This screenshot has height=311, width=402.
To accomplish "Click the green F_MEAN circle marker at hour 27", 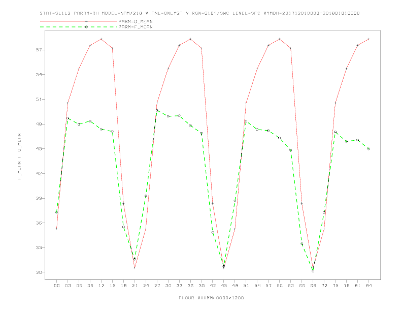I will point(157,111).
